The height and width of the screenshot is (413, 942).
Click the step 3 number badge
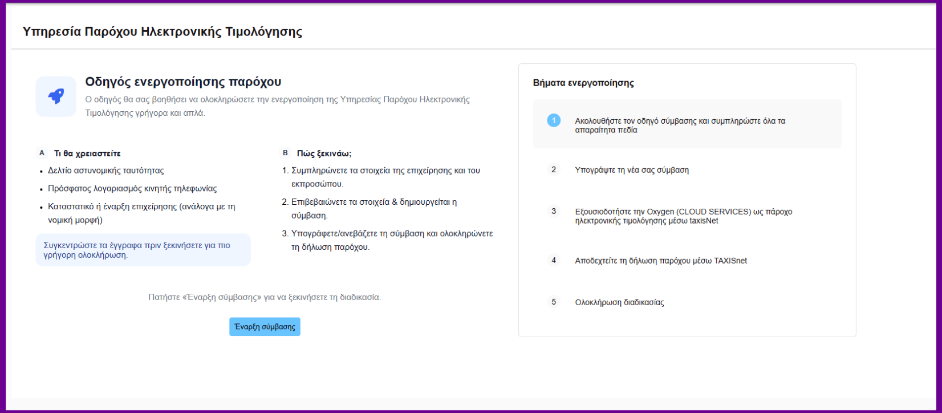click(x=553, y=211)
